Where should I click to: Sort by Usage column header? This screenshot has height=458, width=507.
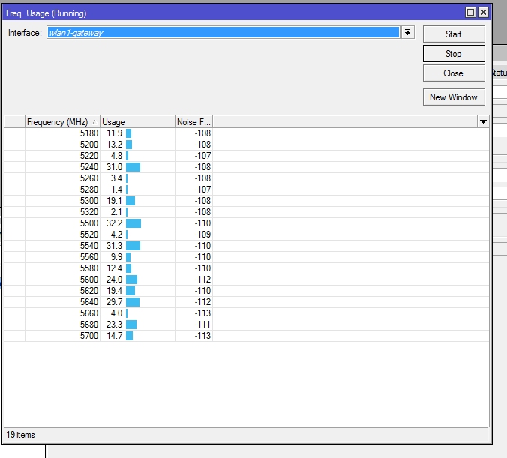(x=136, y=122)
